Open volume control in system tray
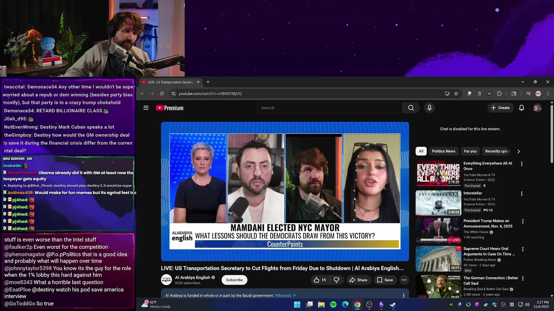The width and height of the screenshot is (554, 311). click(x=527, y=305)
